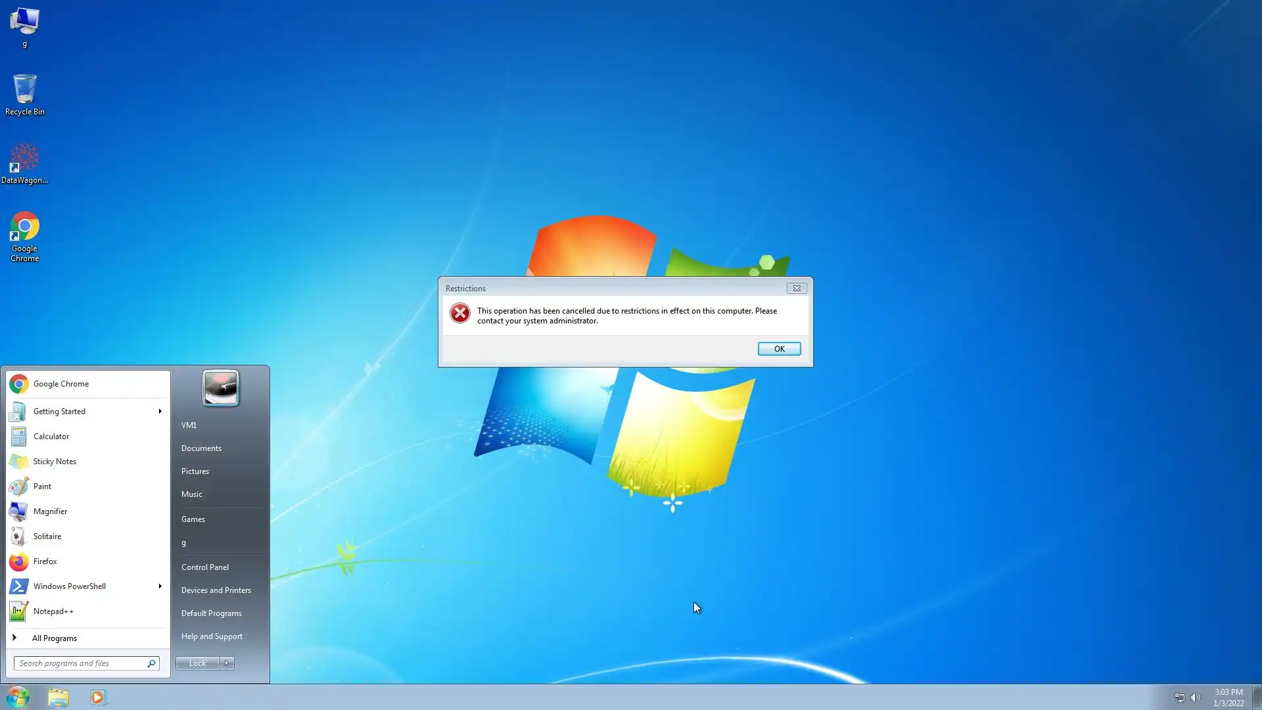Open the network status tray icon
The width and height of the screenshot is (1262, 710).
pyautogui.click(x=1179, y=698)
